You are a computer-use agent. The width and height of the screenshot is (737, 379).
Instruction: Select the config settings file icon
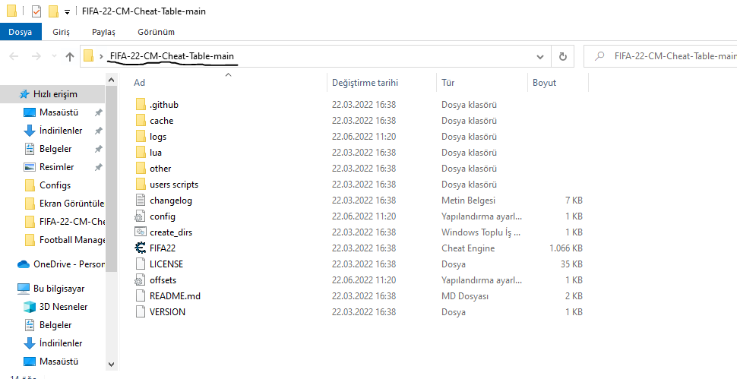141,216
